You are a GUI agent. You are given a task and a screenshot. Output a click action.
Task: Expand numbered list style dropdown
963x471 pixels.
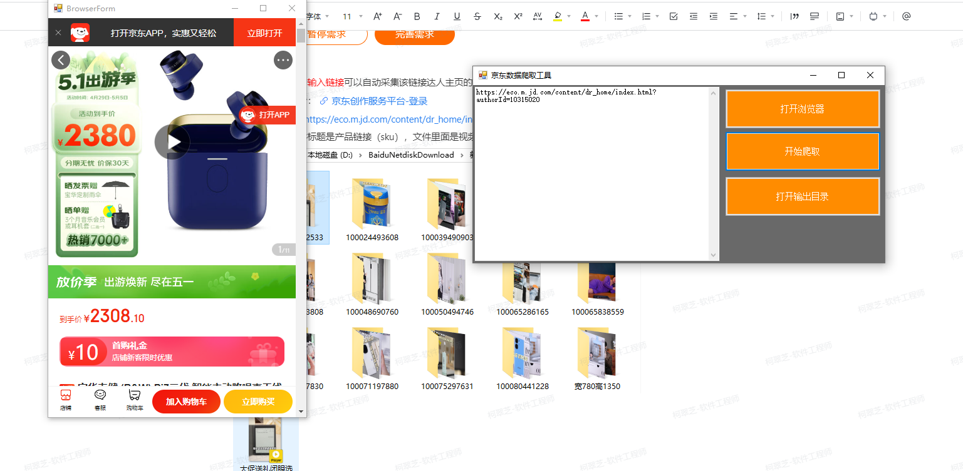pos(657,16)
